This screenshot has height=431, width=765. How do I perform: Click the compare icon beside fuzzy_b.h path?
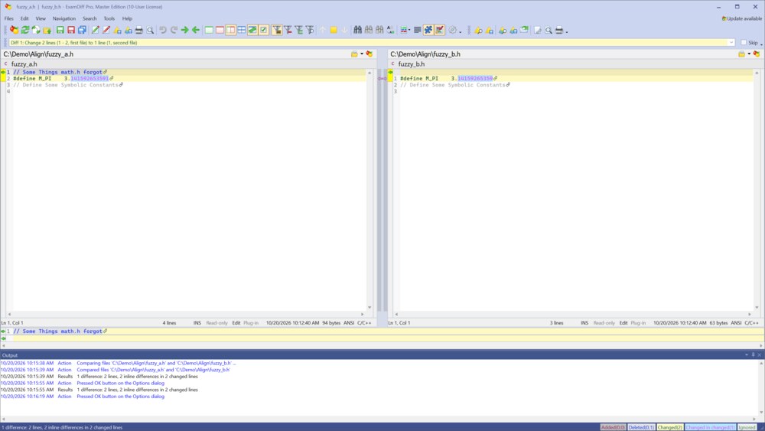click(757, 54)
